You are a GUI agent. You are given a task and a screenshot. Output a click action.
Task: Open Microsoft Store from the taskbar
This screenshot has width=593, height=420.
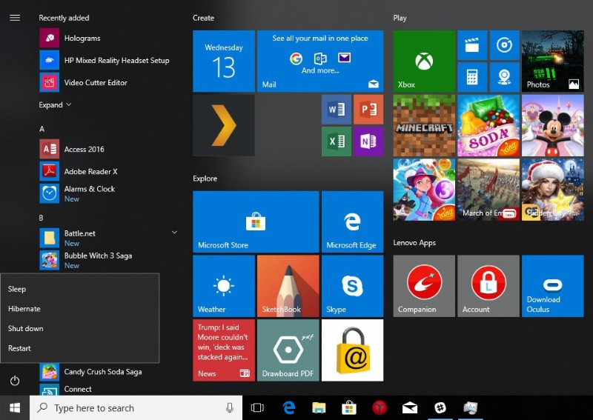click(348, 407)
